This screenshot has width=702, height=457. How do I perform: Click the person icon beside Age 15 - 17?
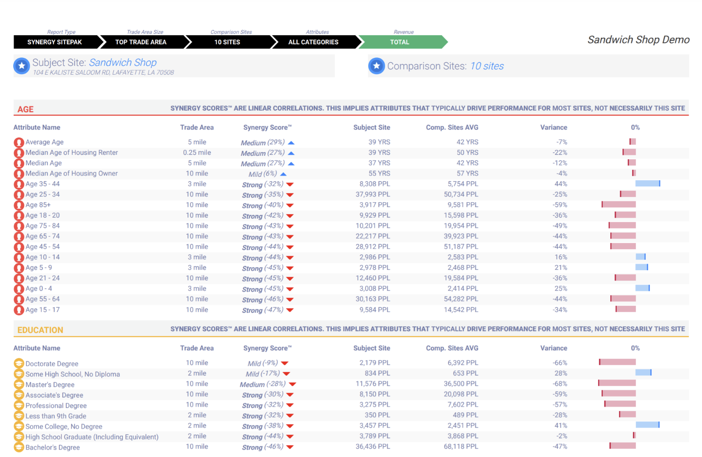click(x=19, y=310)
